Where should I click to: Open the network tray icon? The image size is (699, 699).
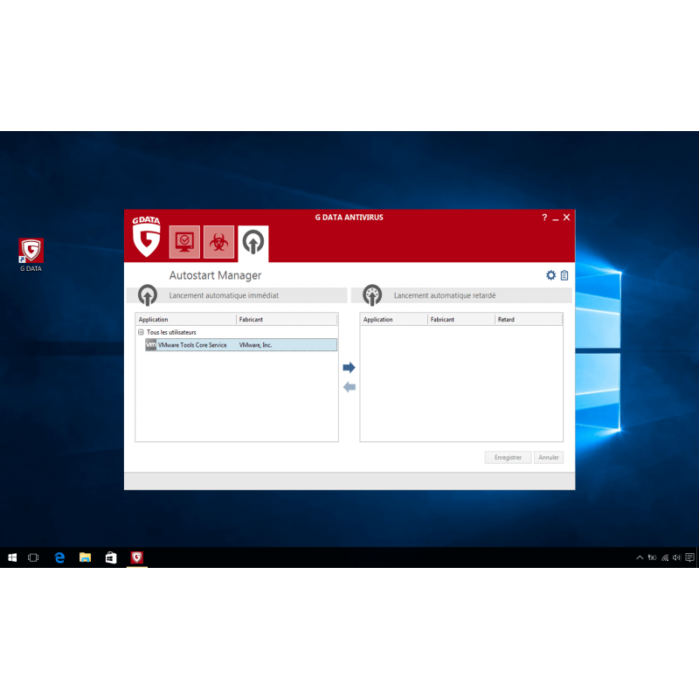click(x=665, y=557)
